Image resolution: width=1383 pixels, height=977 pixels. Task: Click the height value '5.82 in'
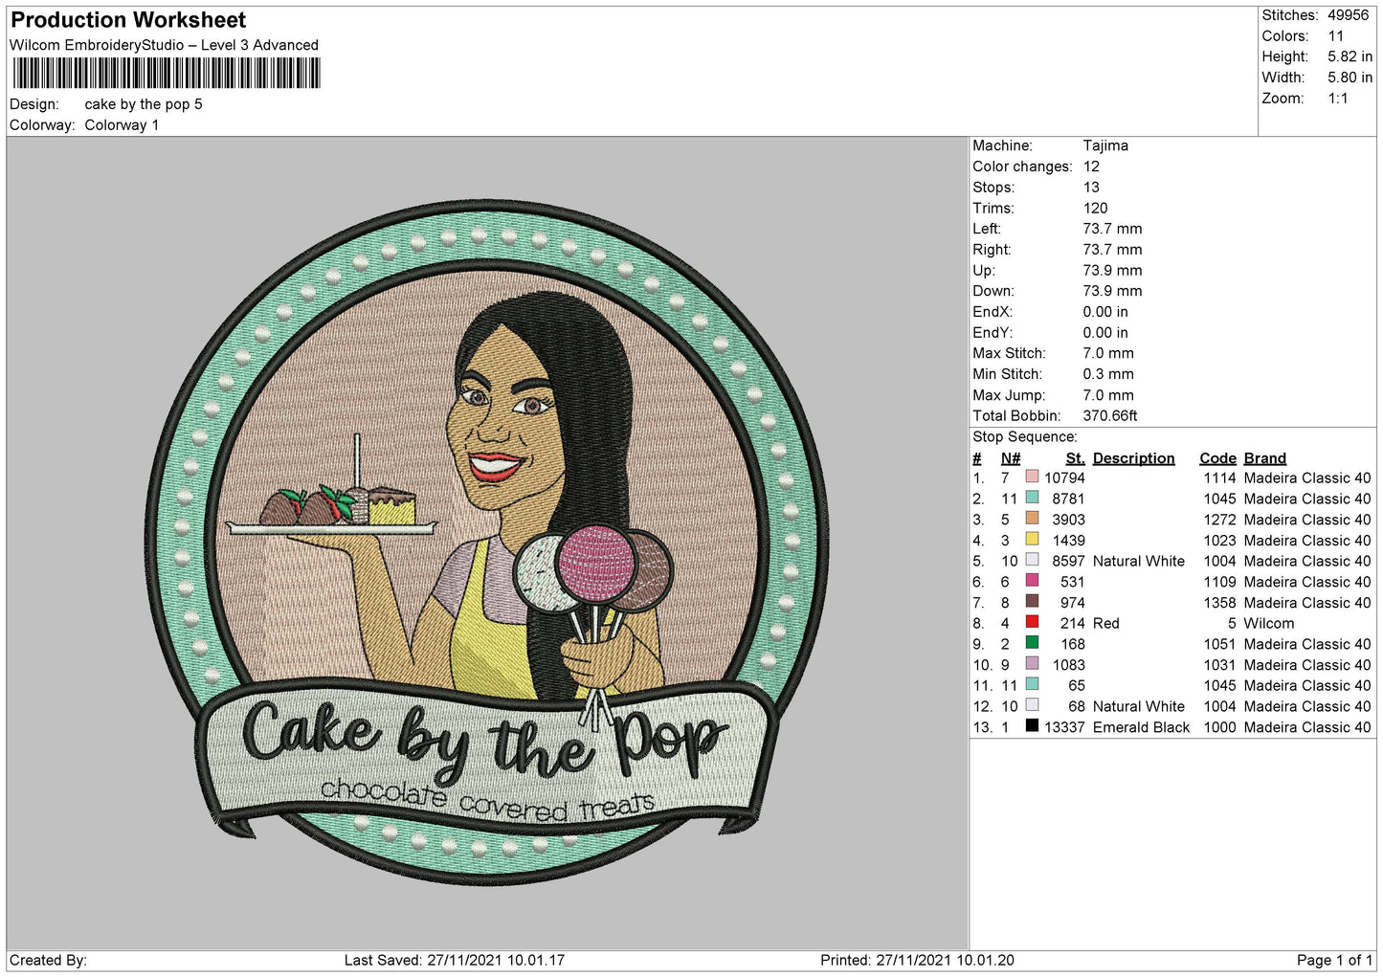coord(1350,57)
